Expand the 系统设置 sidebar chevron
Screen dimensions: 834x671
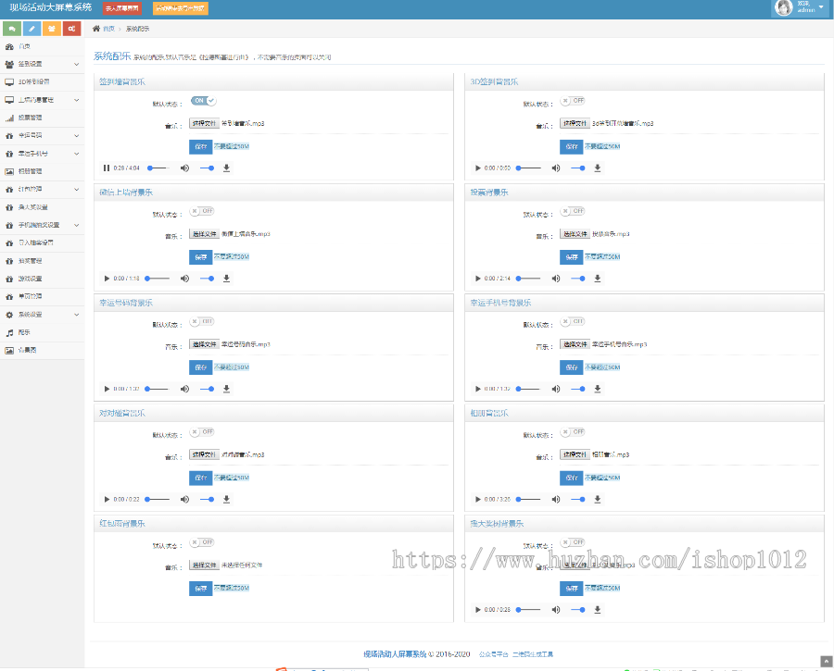(x=77, y=315)
